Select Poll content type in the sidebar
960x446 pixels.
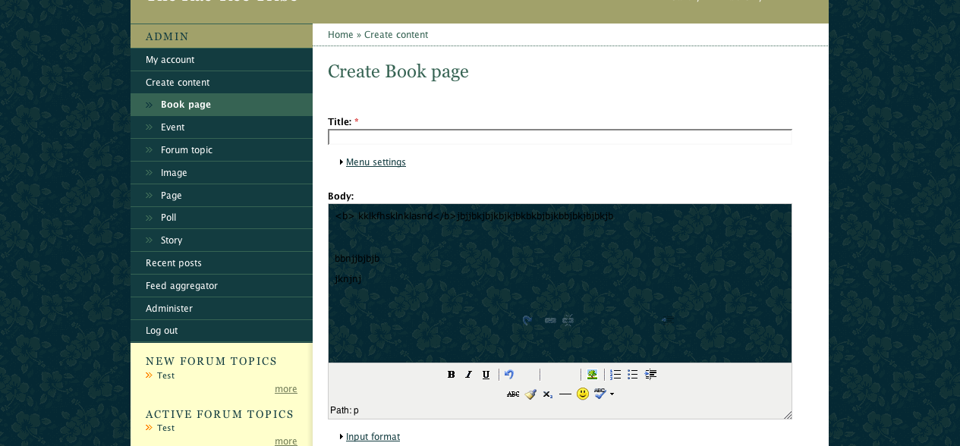(222, 218)
